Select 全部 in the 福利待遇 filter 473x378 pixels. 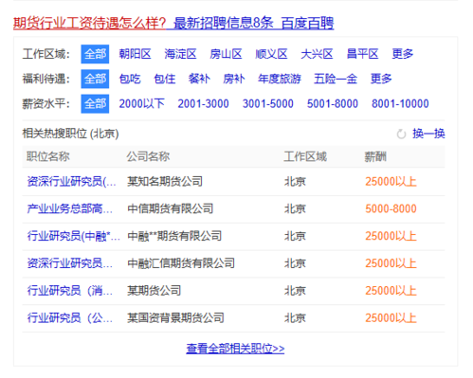95,79
